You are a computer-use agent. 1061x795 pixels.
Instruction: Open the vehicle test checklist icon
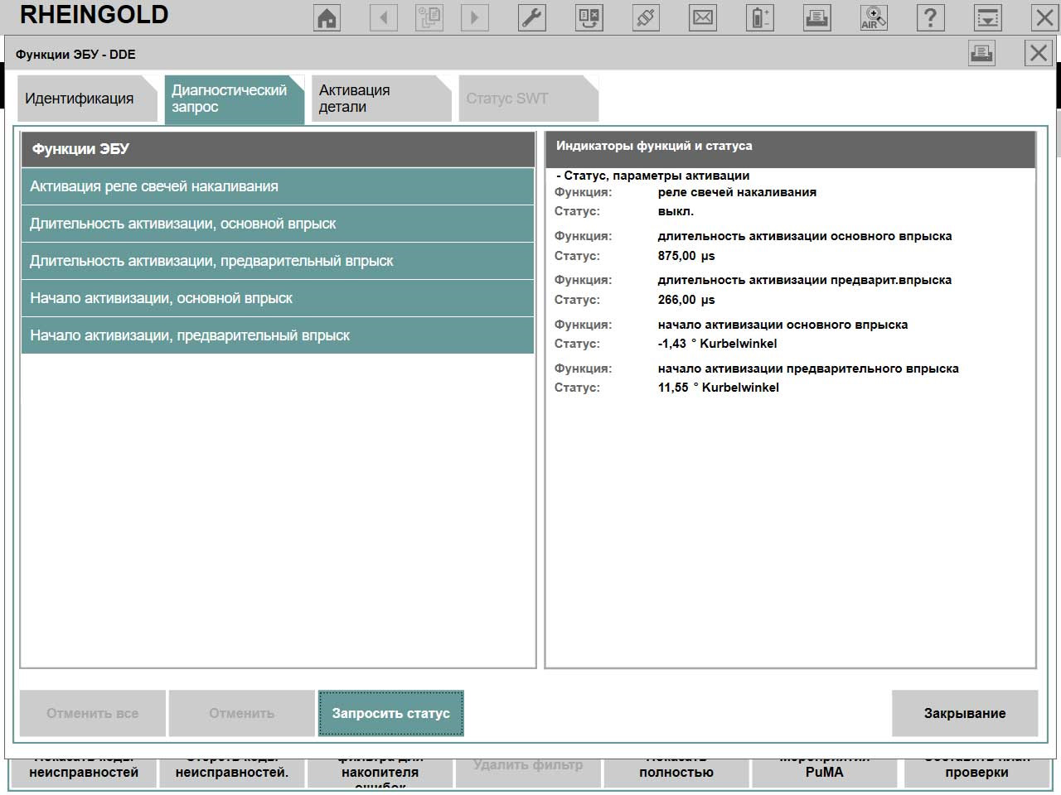click(589, 17)
